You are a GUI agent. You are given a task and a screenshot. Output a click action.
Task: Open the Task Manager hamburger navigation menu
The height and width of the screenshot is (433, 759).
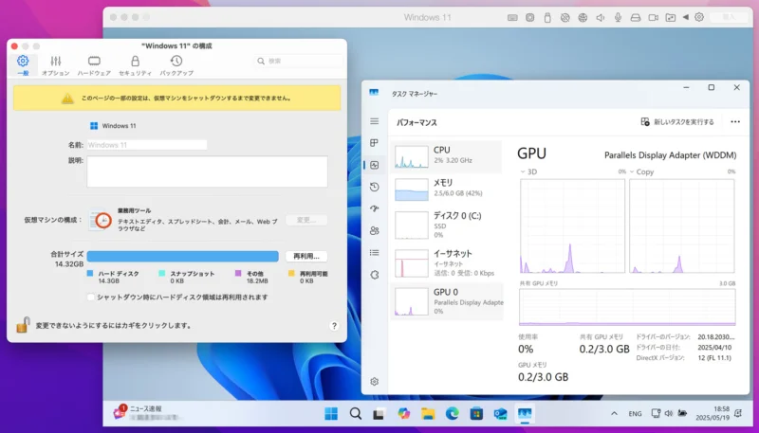tap(374, 121)
